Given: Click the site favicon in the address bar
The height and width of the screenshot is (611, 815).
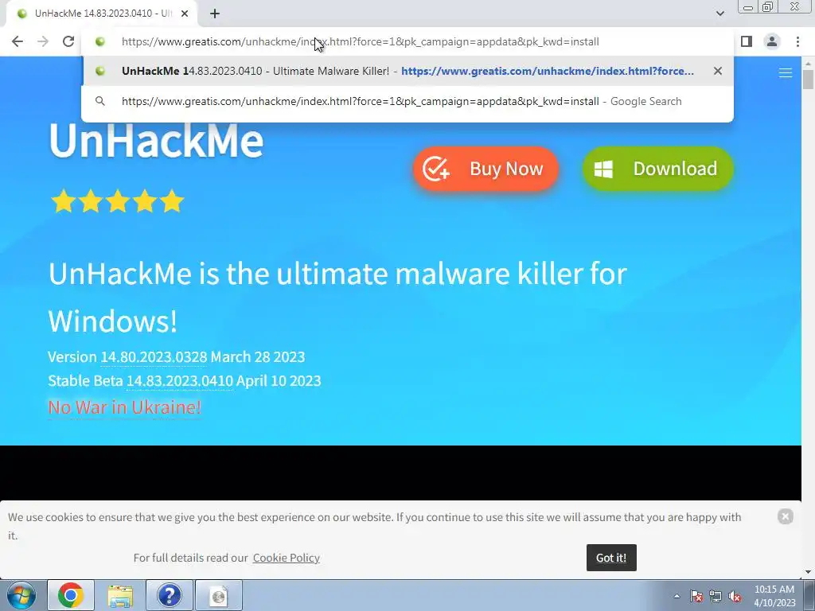Looking at the screenshot, I should tap(100, 41).
